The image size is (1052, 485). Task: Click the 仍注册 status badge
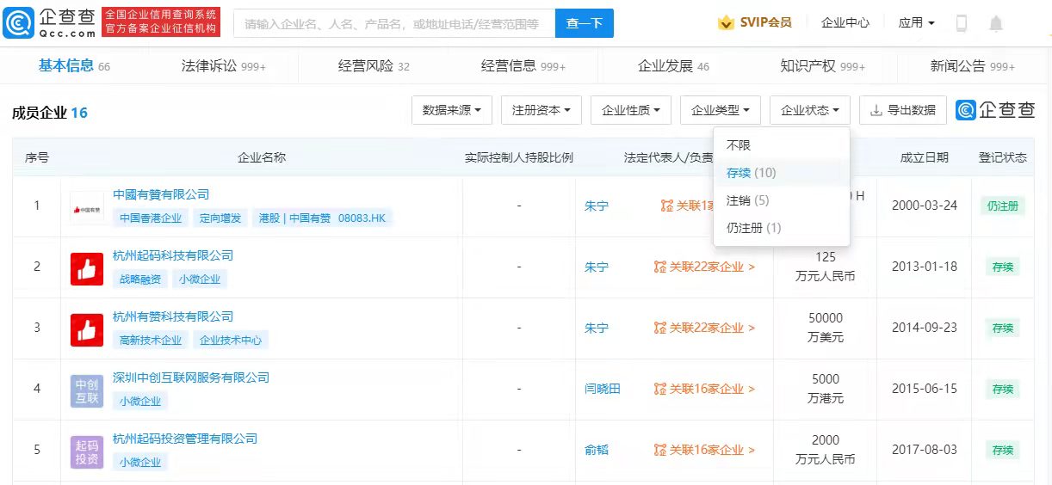1003,206
